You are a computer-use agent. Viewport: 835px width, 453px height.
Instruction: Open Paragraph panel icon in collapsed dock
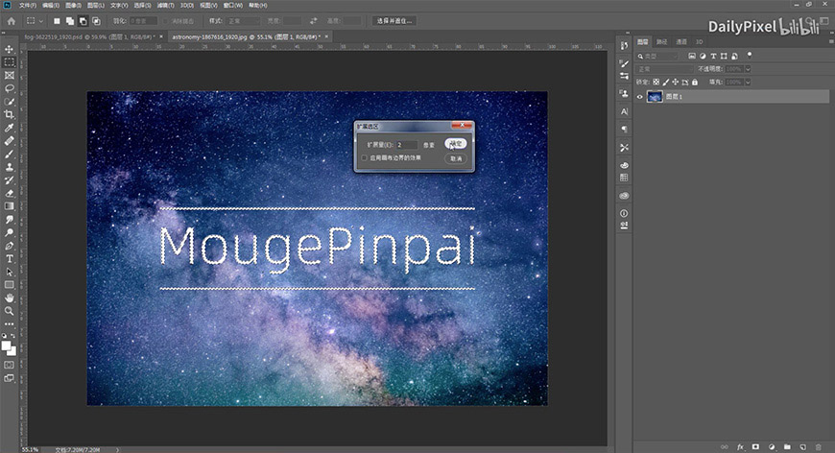click(x=624, y=129)
